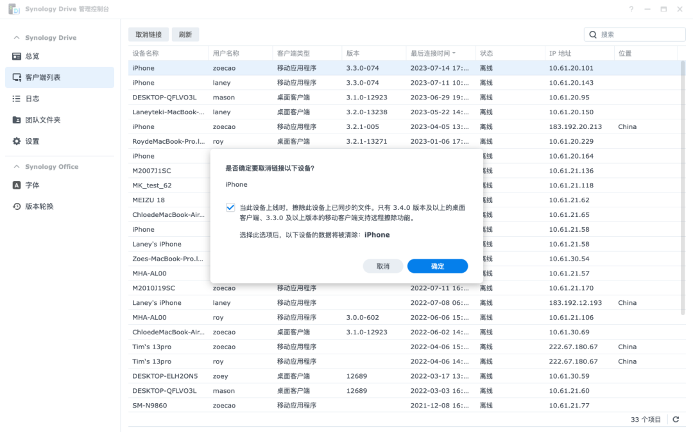The image size is (693, 432).
Task: Open the 总览 overview icon in sidebar
Action: pyautogui.click(x=17, y=56)
